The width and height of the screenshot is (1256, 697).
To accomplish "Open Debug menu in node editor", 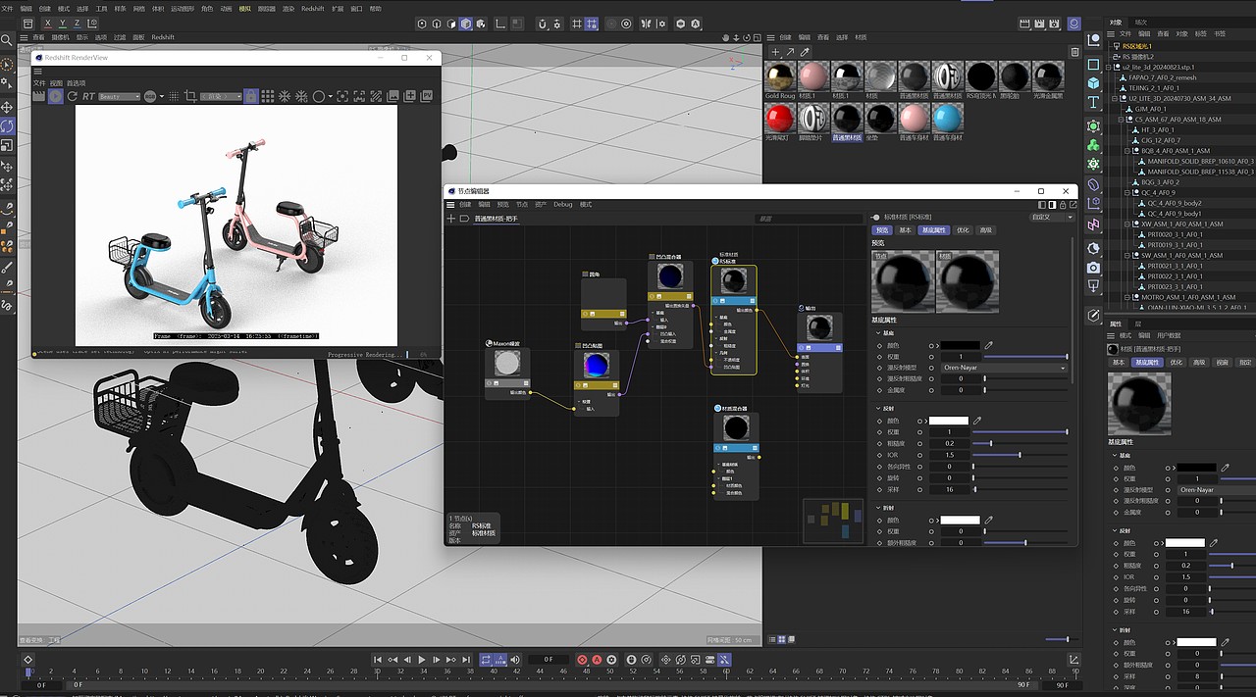I will point(562,205).
